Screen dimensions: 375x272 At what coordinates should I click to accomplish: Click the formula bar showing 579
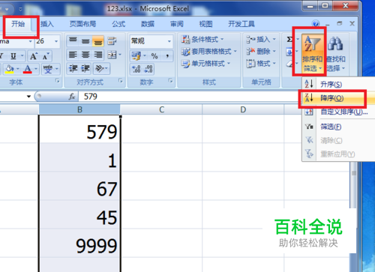click(x=190, y=97)
